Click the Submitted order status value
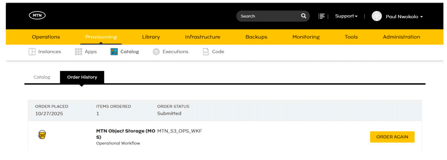447x160 pixels. click(169, 113)
